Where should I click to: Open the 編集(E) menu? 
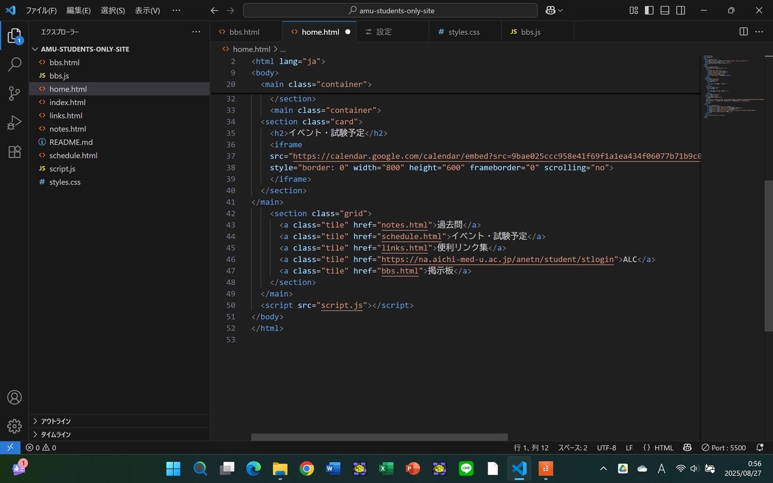[x=79, y=10]
